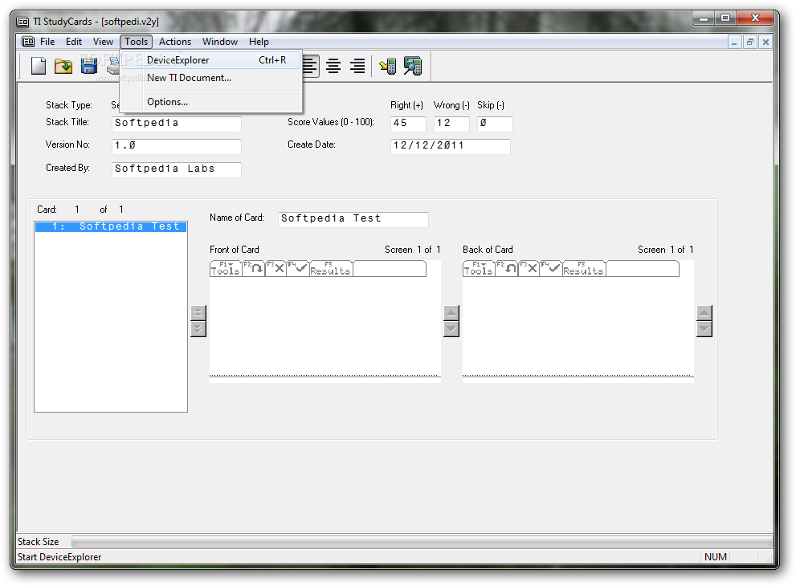796x586 pixels.
Task: Select card 1: Softpedia Test in list
Action: click(111, 227)
